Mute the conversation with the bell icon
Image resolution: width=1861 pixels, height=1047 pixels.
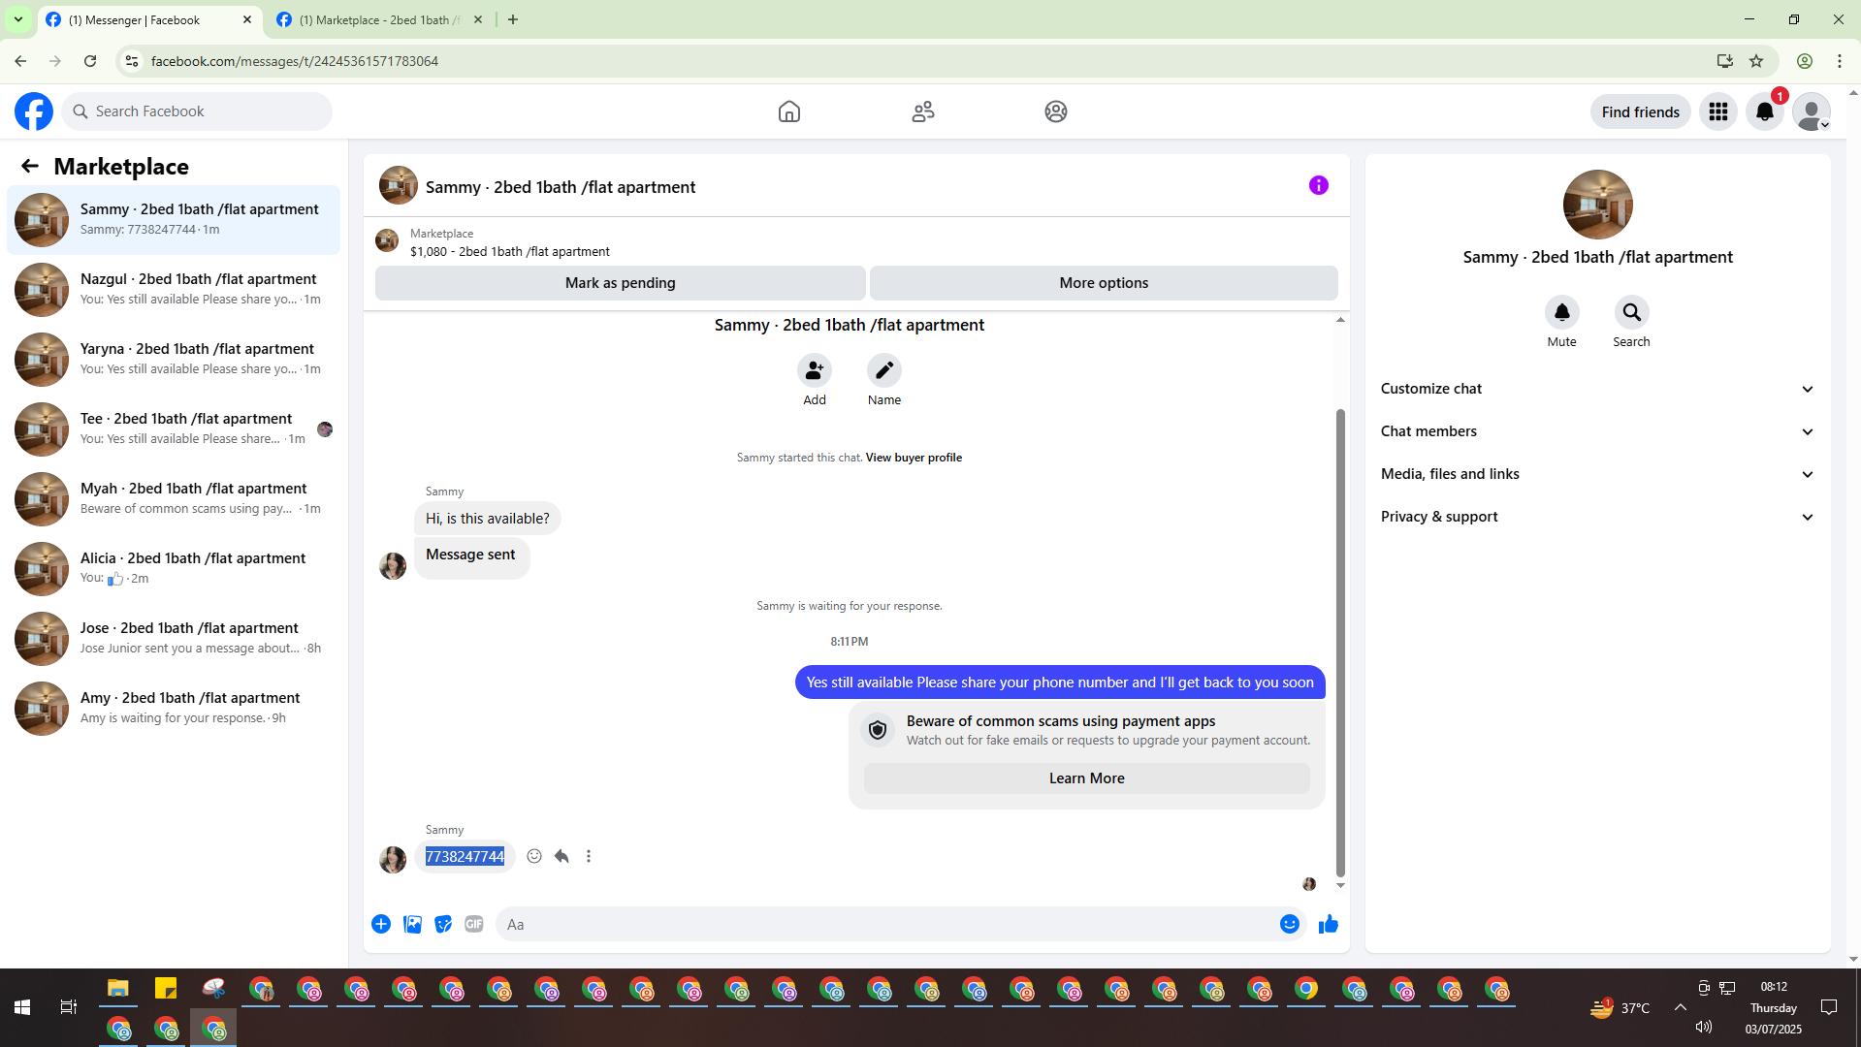[1561, 312]
